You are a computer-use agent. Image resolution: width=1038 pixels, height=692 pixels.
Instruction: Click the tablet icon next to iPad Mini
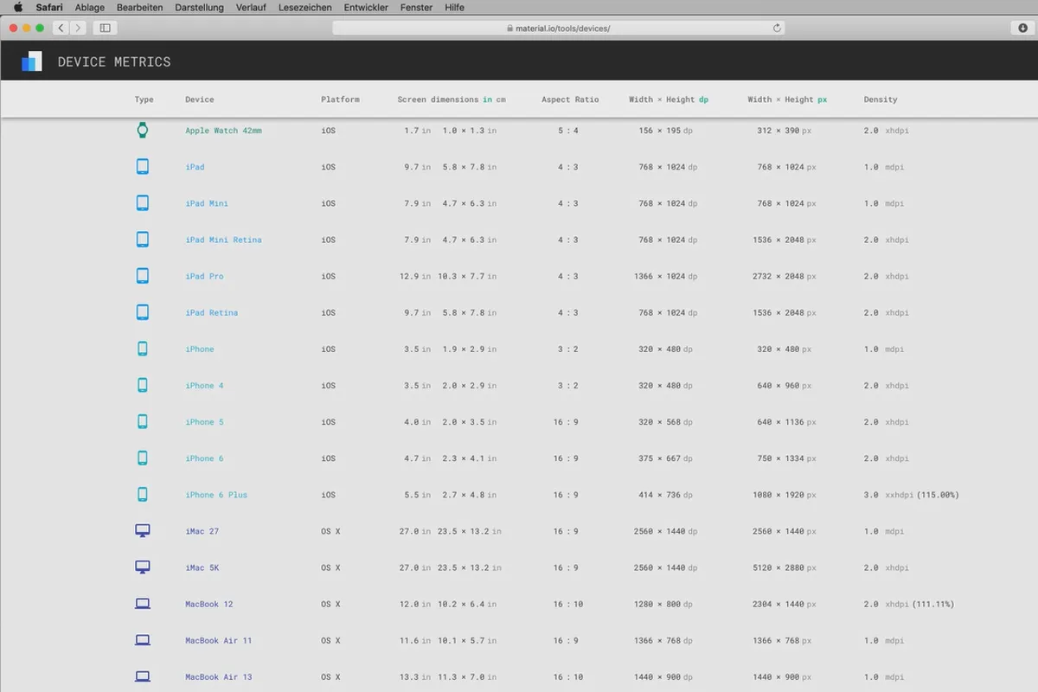point(143,203)
